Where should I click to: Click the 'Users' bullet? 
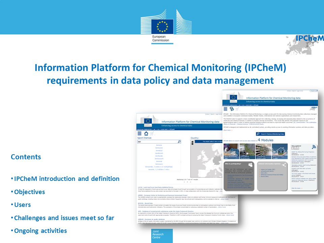(23, 205)
